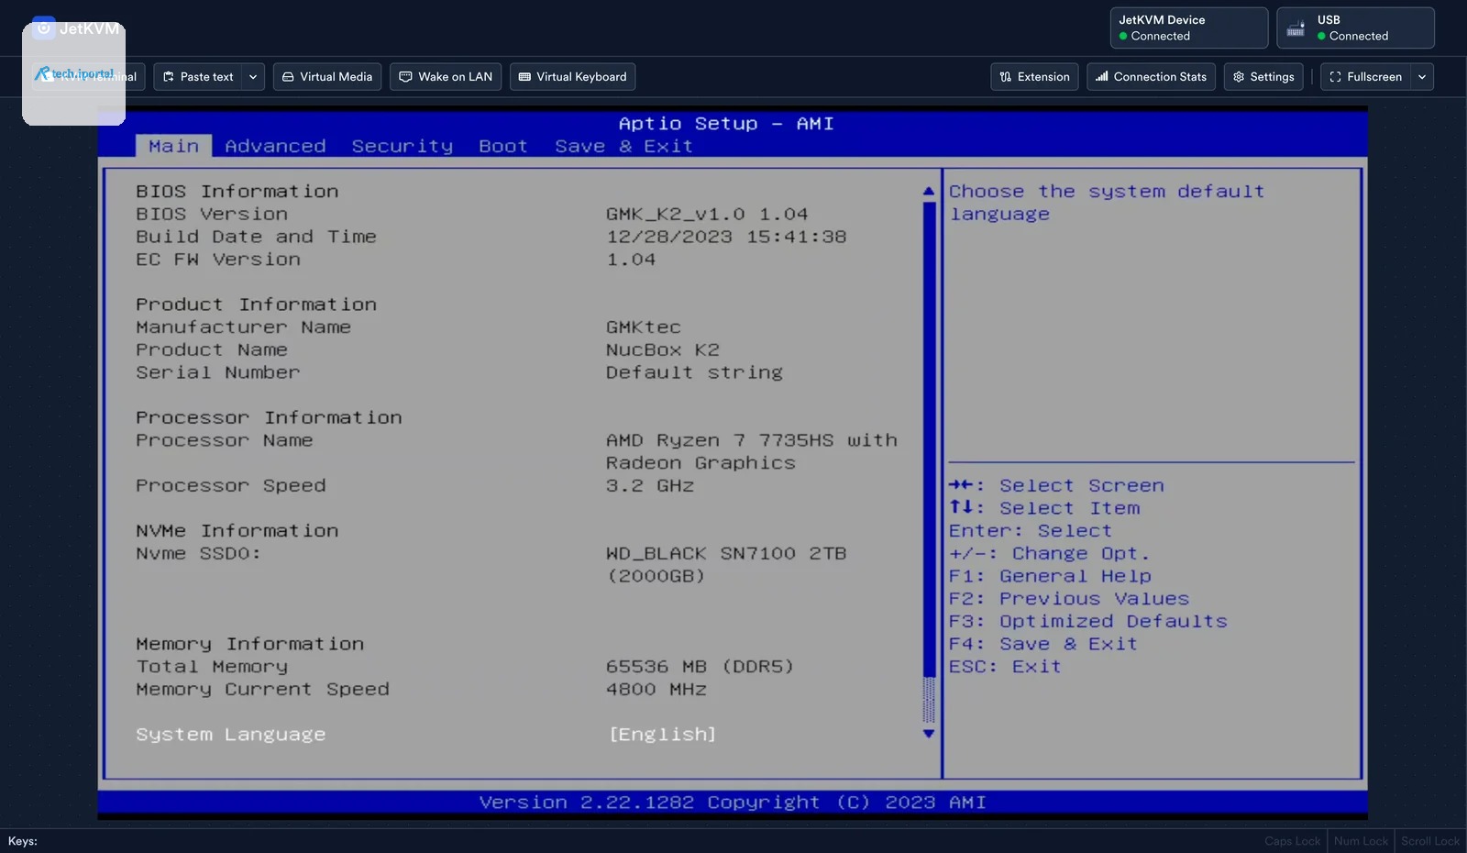The image size is (1467, 853).
Task: Click the USB keyboard icon
Action: [1296, 29]
